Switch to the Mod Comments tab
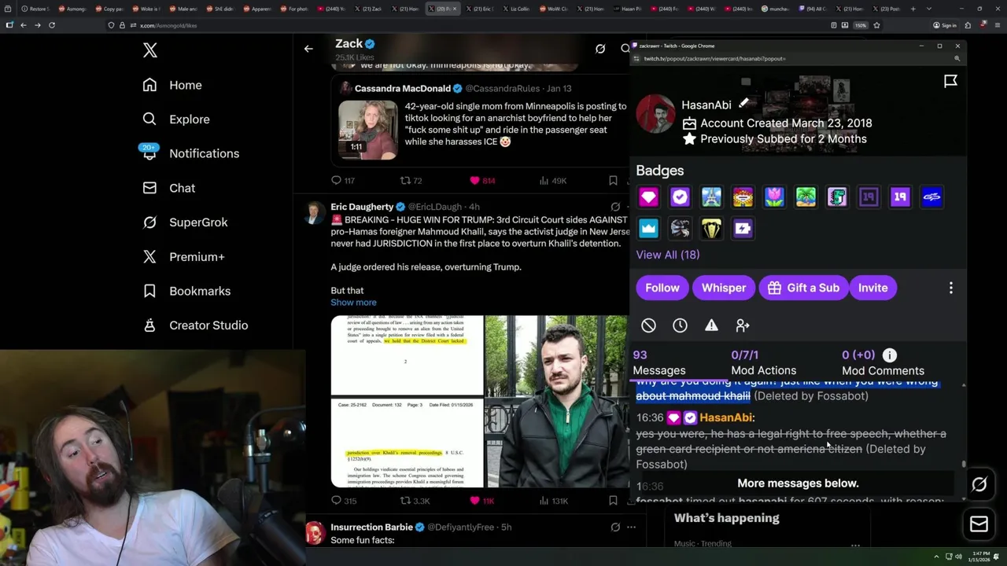1007x566 pixels. pos(883,363)
